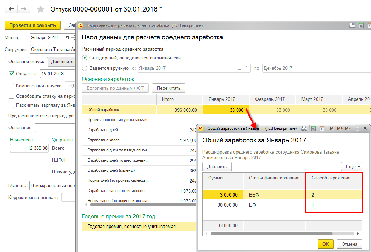Select the Стандартный, определяется автоматически option
The image size is (371, 252).
pos(85,58)
